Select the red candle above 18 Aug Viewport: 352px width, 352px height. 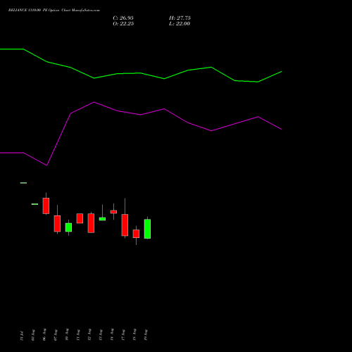[136, 234]
